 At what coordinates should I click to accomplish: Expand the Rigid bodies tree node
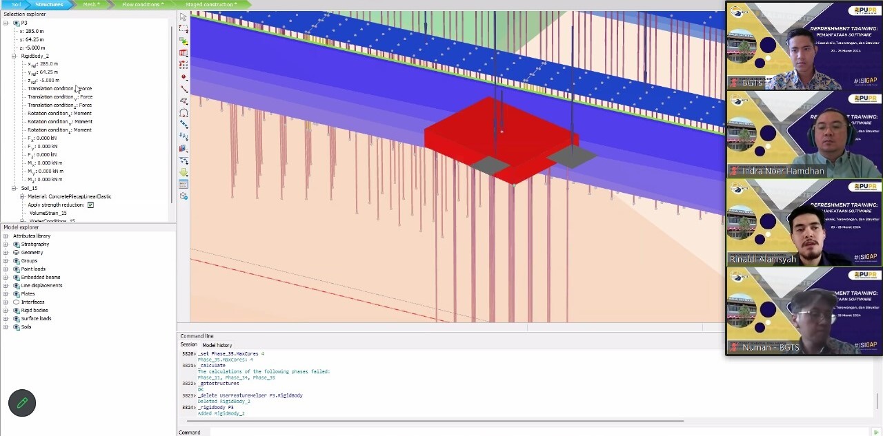pos(6,311)
